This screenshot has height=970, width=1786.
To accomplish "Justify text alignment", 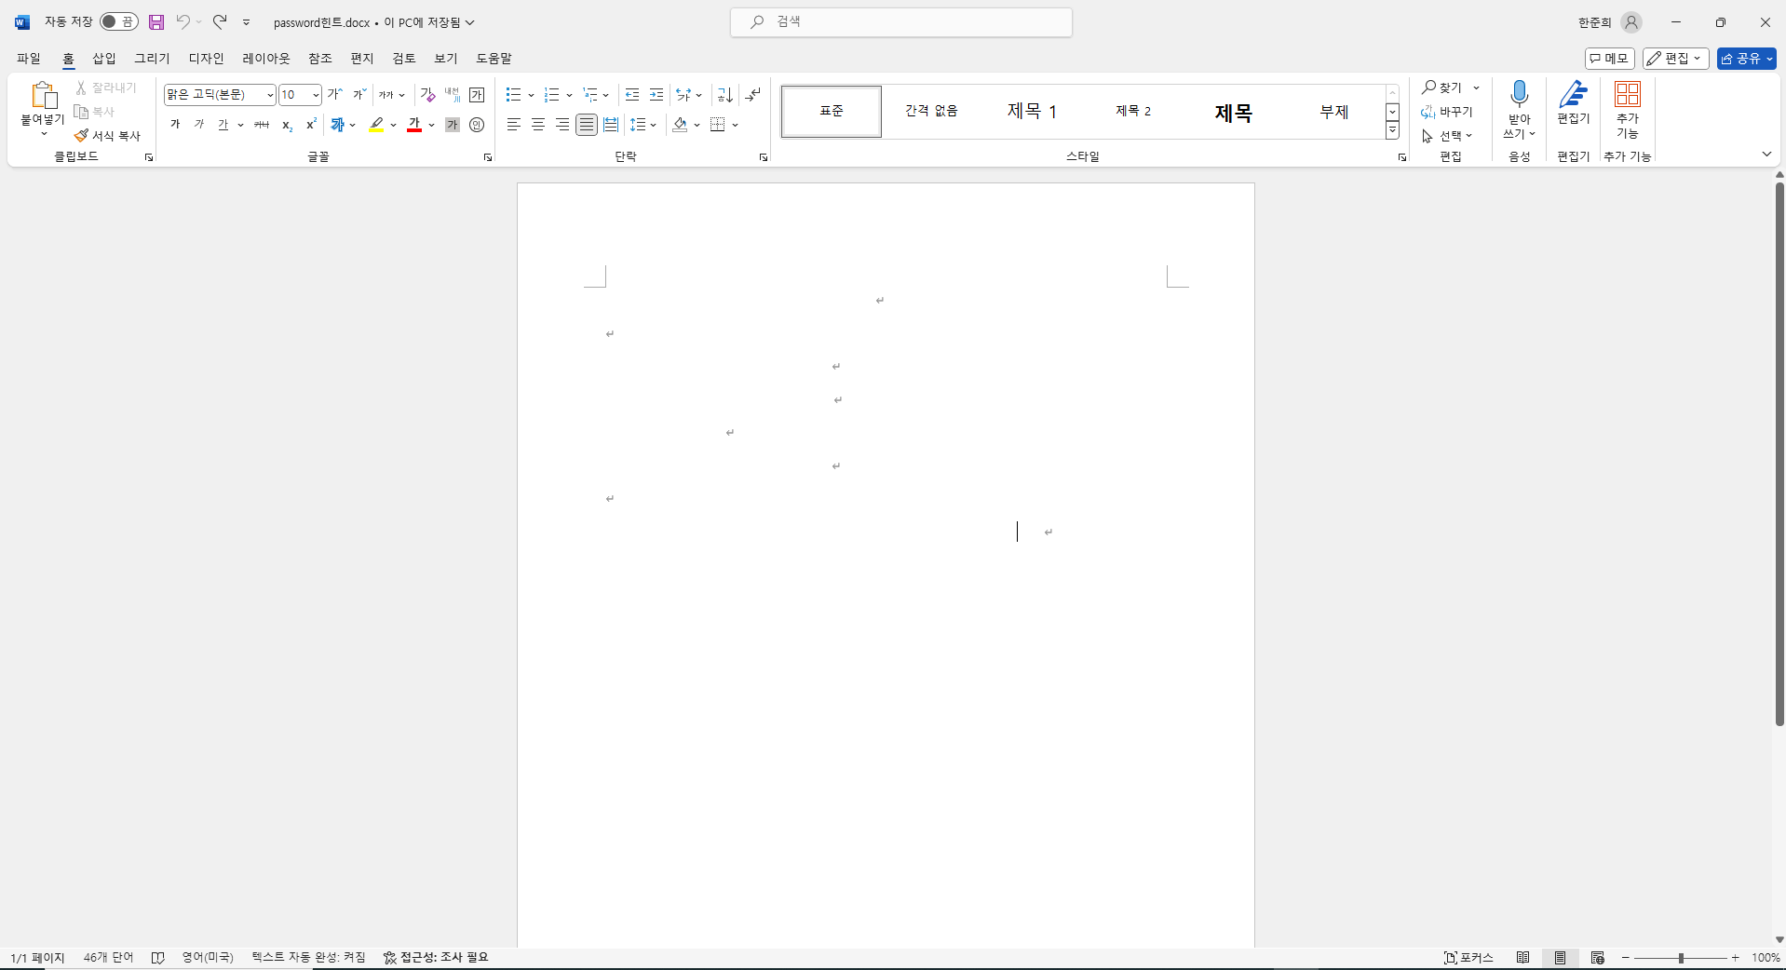I will 586,124.
